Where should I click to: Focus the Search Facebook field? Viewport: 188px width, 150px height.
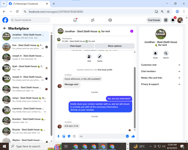(30, 20)
